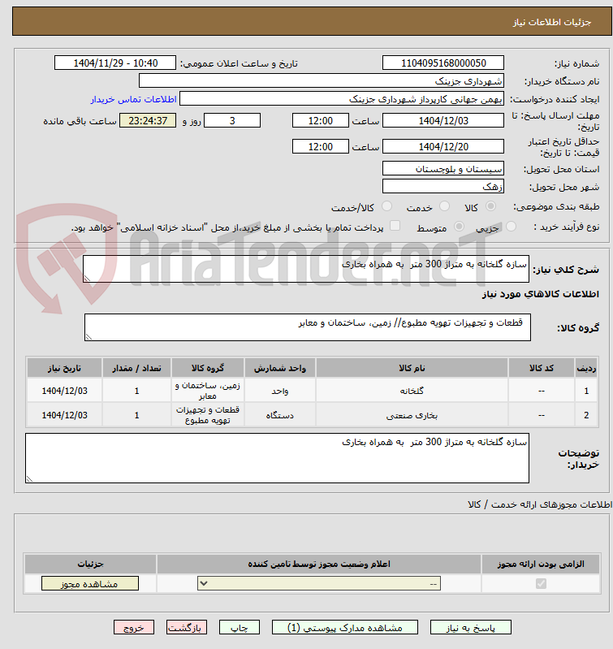Image resolution: width=613 pixels, height=649 pixels.
Task: Toggle the اسناد خزانه اسلامی payment checkbox
Action: 395,226
